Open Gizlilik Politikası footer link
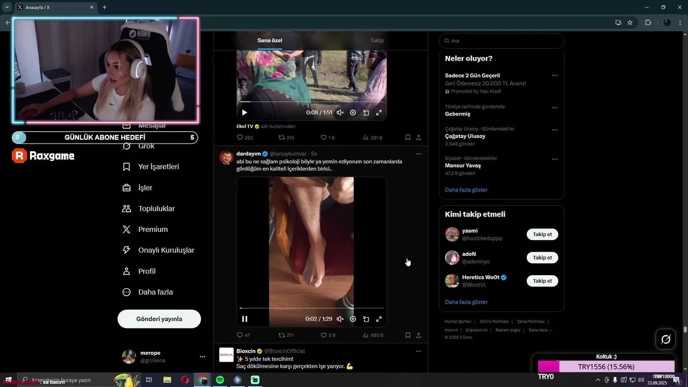Image resolution: width=688 pixels, height=387 pixels. pyautogui.click(x=494, y=321)
